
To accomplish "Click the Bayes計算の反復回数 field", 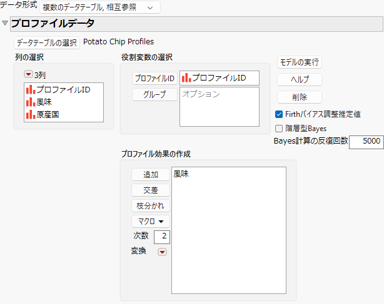I will coord(366,142).
